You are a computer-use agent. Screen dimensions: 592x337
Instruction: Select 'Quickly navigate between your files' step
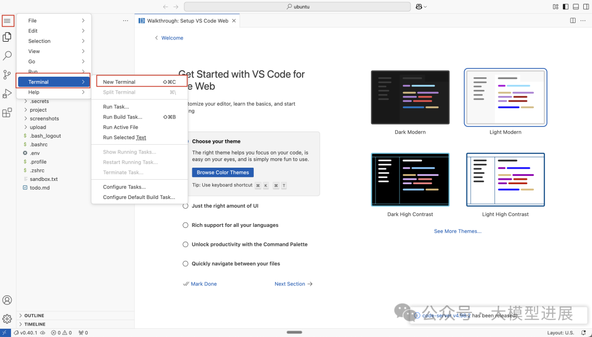point(231,264)
